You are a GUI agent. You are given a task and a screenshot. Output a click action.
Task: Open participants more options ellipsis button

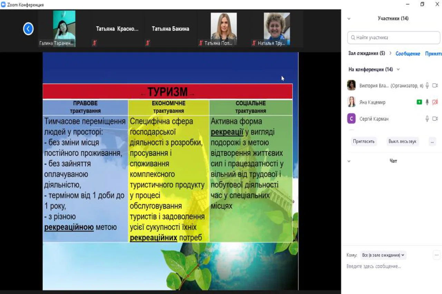pos(432,141)
